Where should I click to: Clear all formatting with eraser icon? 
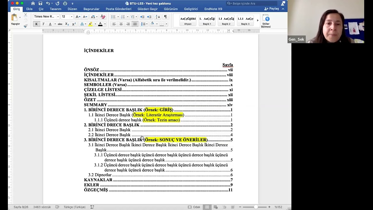103,17
